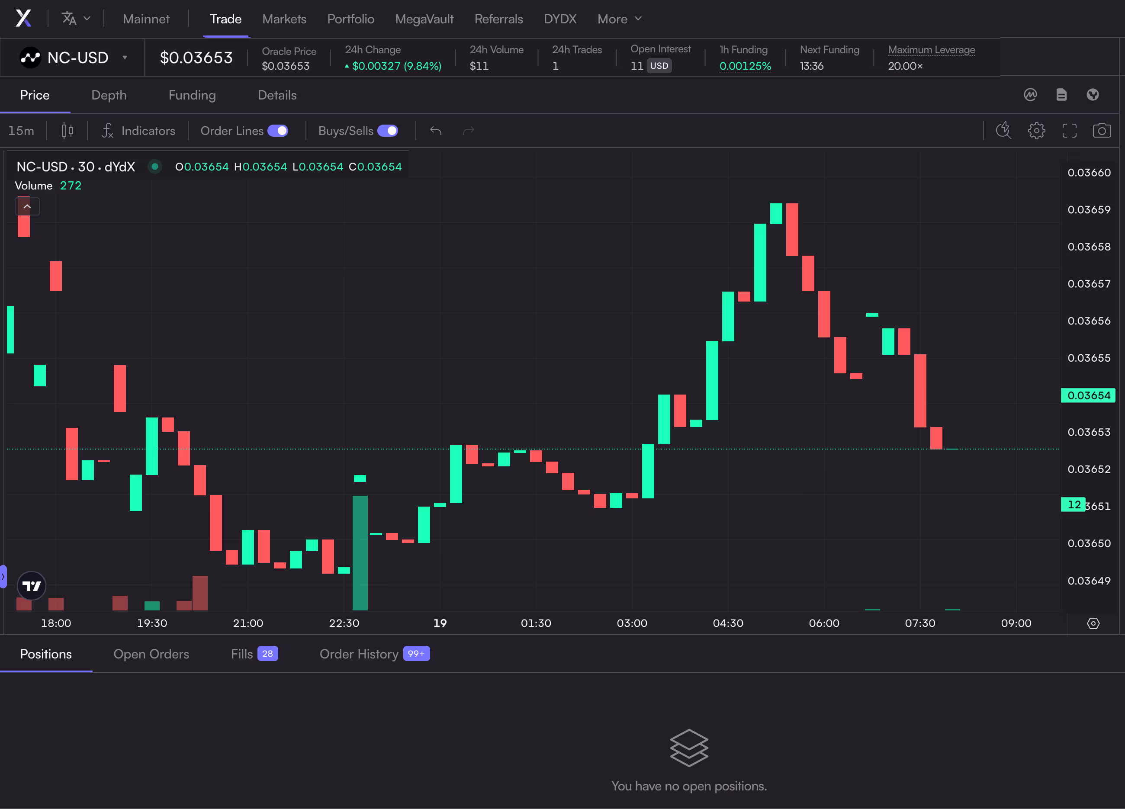Viewport: 1125px width, 809px height.
Task: Toggle Open Interest USD unit
Action: [x=659, y=66]
